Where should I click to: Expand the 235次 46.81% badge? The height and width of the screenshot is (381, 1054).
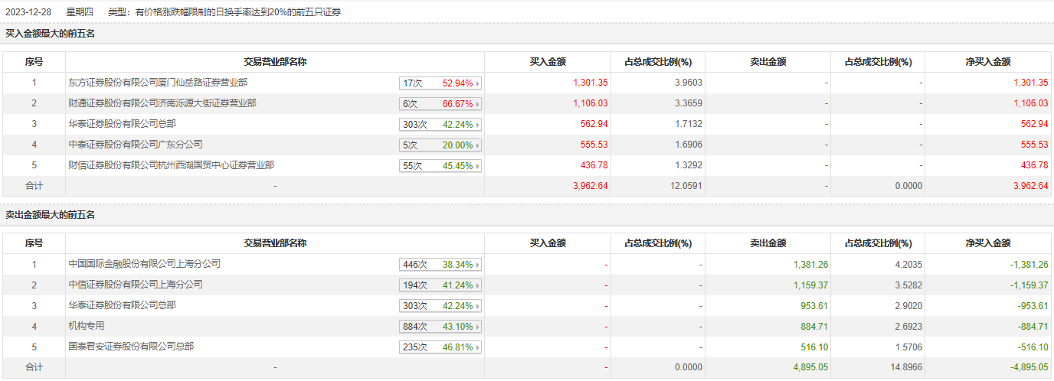click(x=479, y=348)
